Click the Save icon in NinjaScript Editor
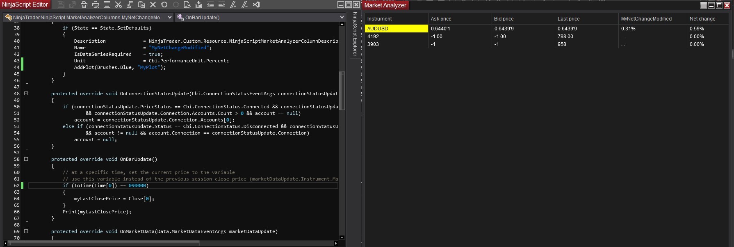 click(61, 5)
